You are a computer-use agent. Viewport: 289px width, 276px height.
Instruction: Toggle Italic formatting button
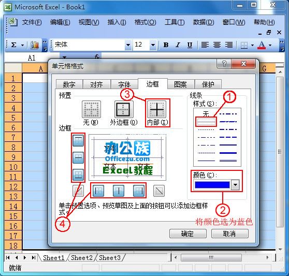(178, 45)
